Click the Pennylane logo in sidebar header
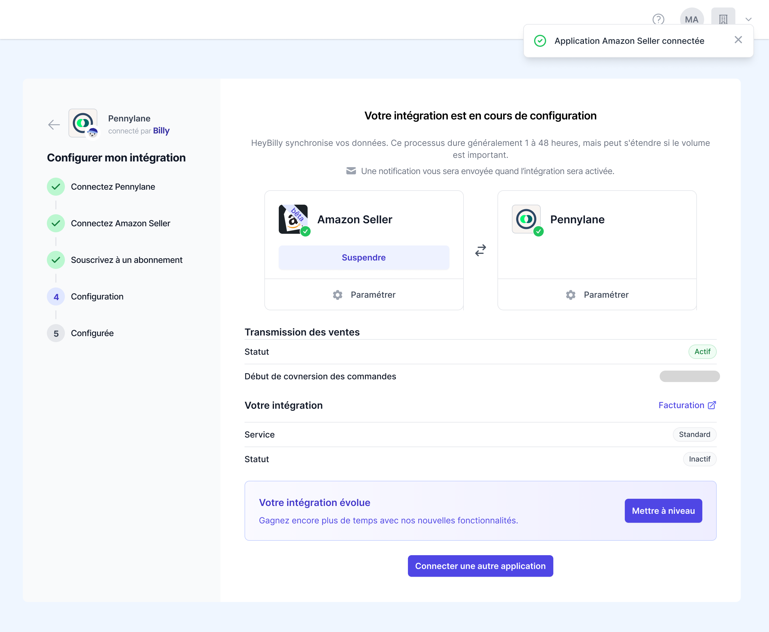The image size is (769, 632). click(83, 123)
